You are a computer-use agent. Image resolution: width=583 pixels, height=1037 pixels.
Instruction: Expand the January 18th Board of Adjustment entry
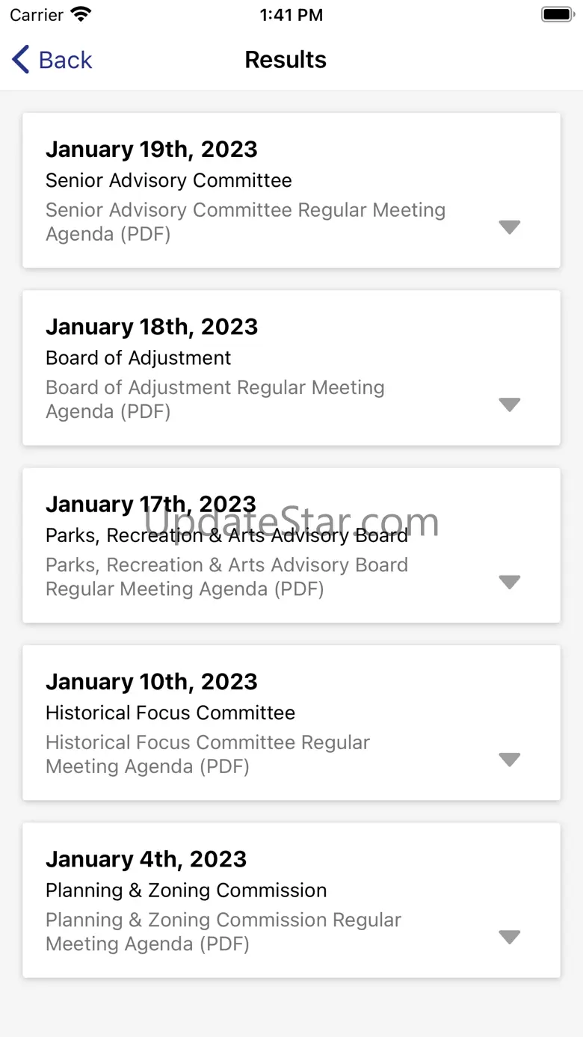[509, 404]
